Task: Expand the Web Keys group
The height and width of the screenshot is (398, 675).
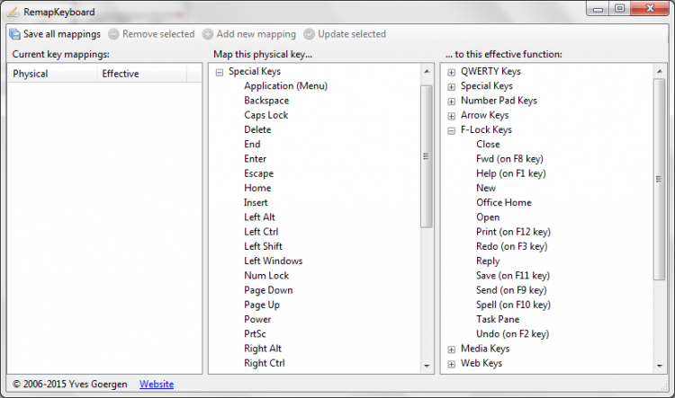Action: click(x=451, y=364)
